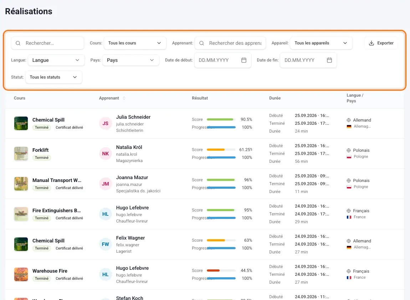Expand the Langue filter dropdown
The height and width of the screenshot is (300, 410).
point(56,60)
